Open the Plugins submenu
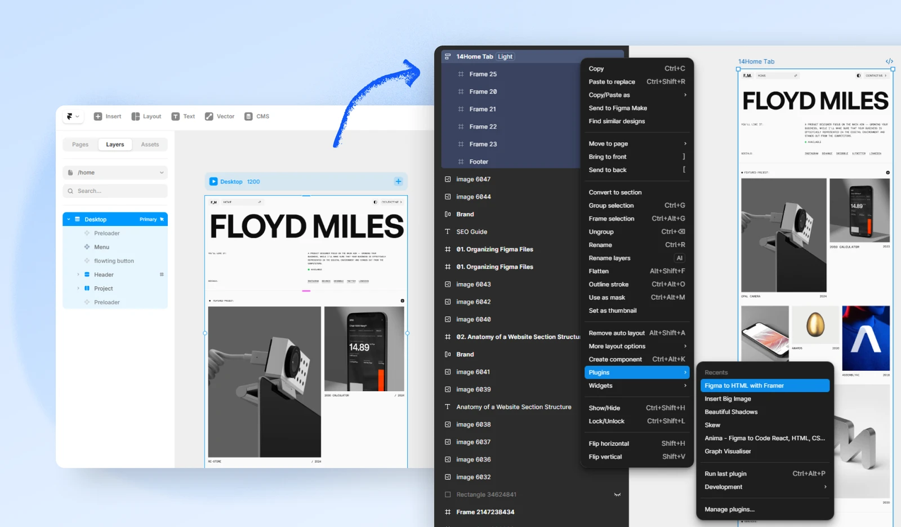The height and width of the screenshot is (527, 901). [x=637, y=373]
